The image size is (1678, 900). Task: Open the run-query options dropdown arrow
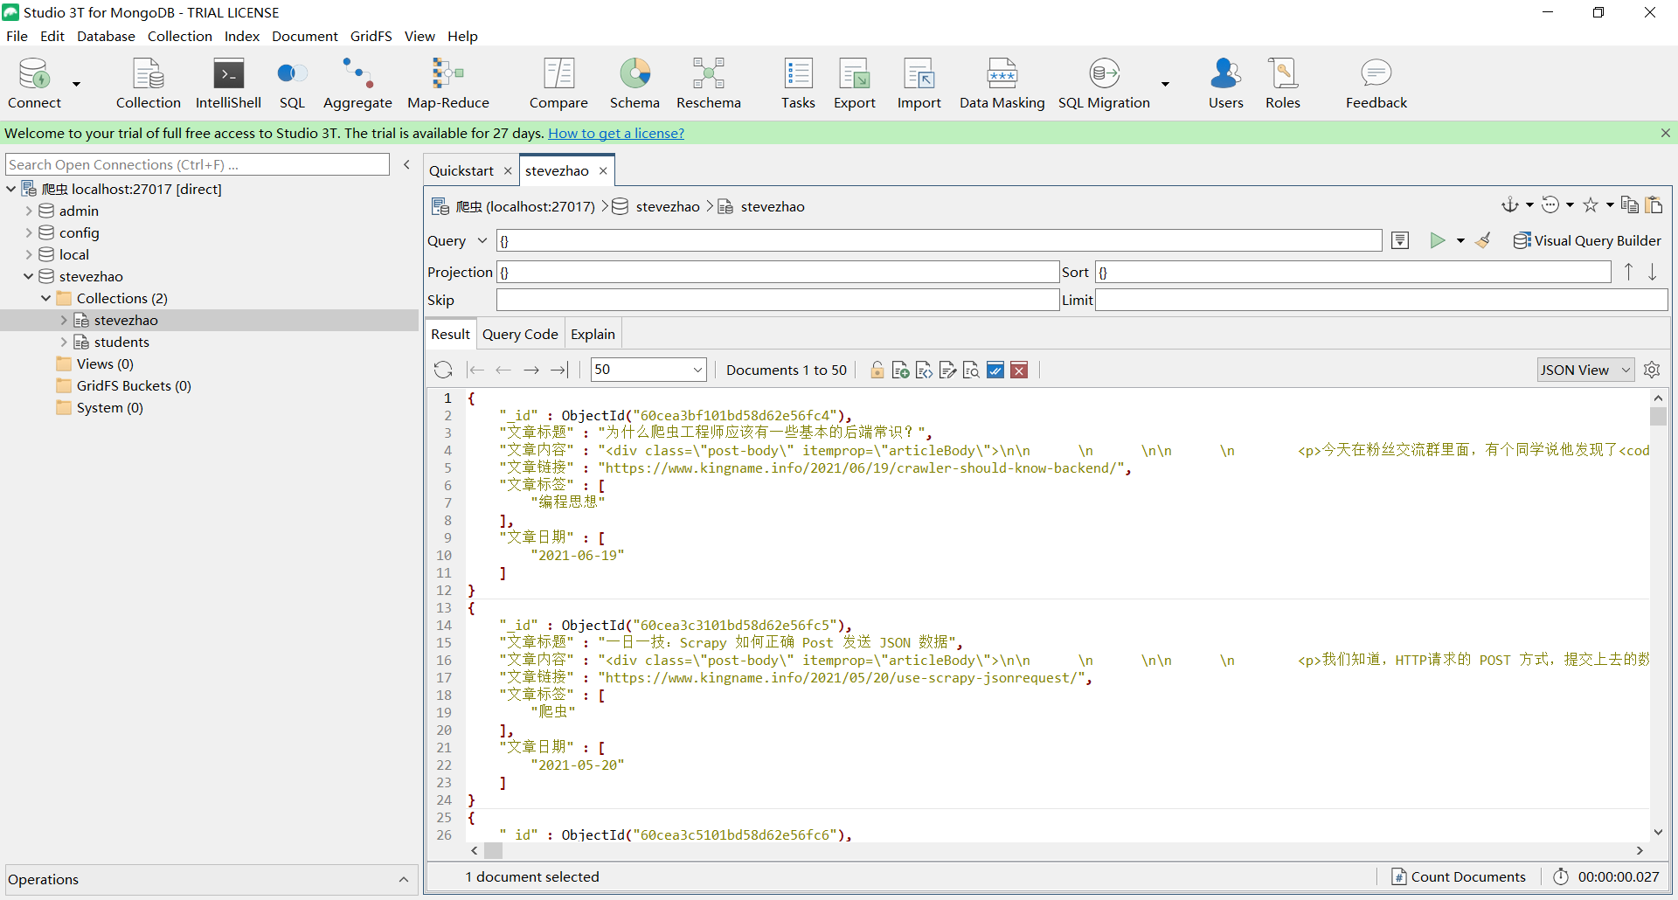click(1460, 240)
